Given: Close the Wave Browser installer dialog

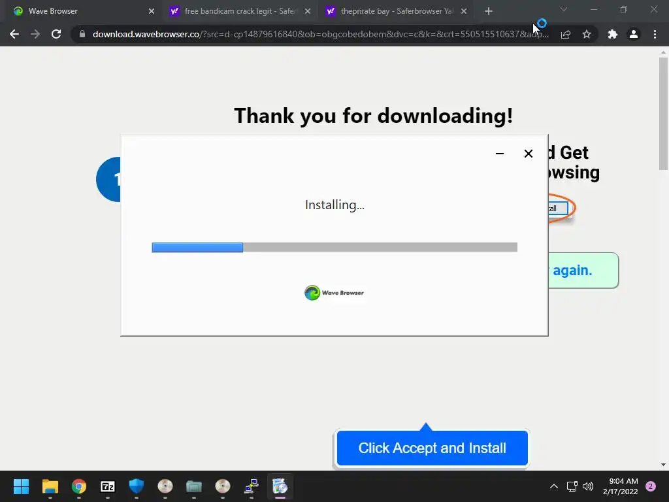Looking at the screenshot, I should (528, 154).
